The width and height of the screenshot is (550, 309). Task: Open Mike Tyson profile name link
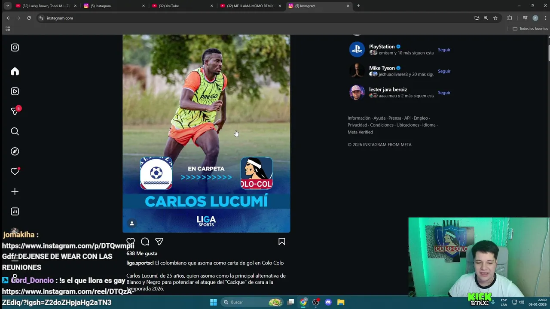point(382,68)
